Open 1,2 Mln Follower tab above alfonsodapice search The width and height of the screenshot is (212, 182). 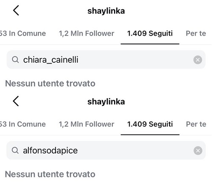[x=86, y=124]
